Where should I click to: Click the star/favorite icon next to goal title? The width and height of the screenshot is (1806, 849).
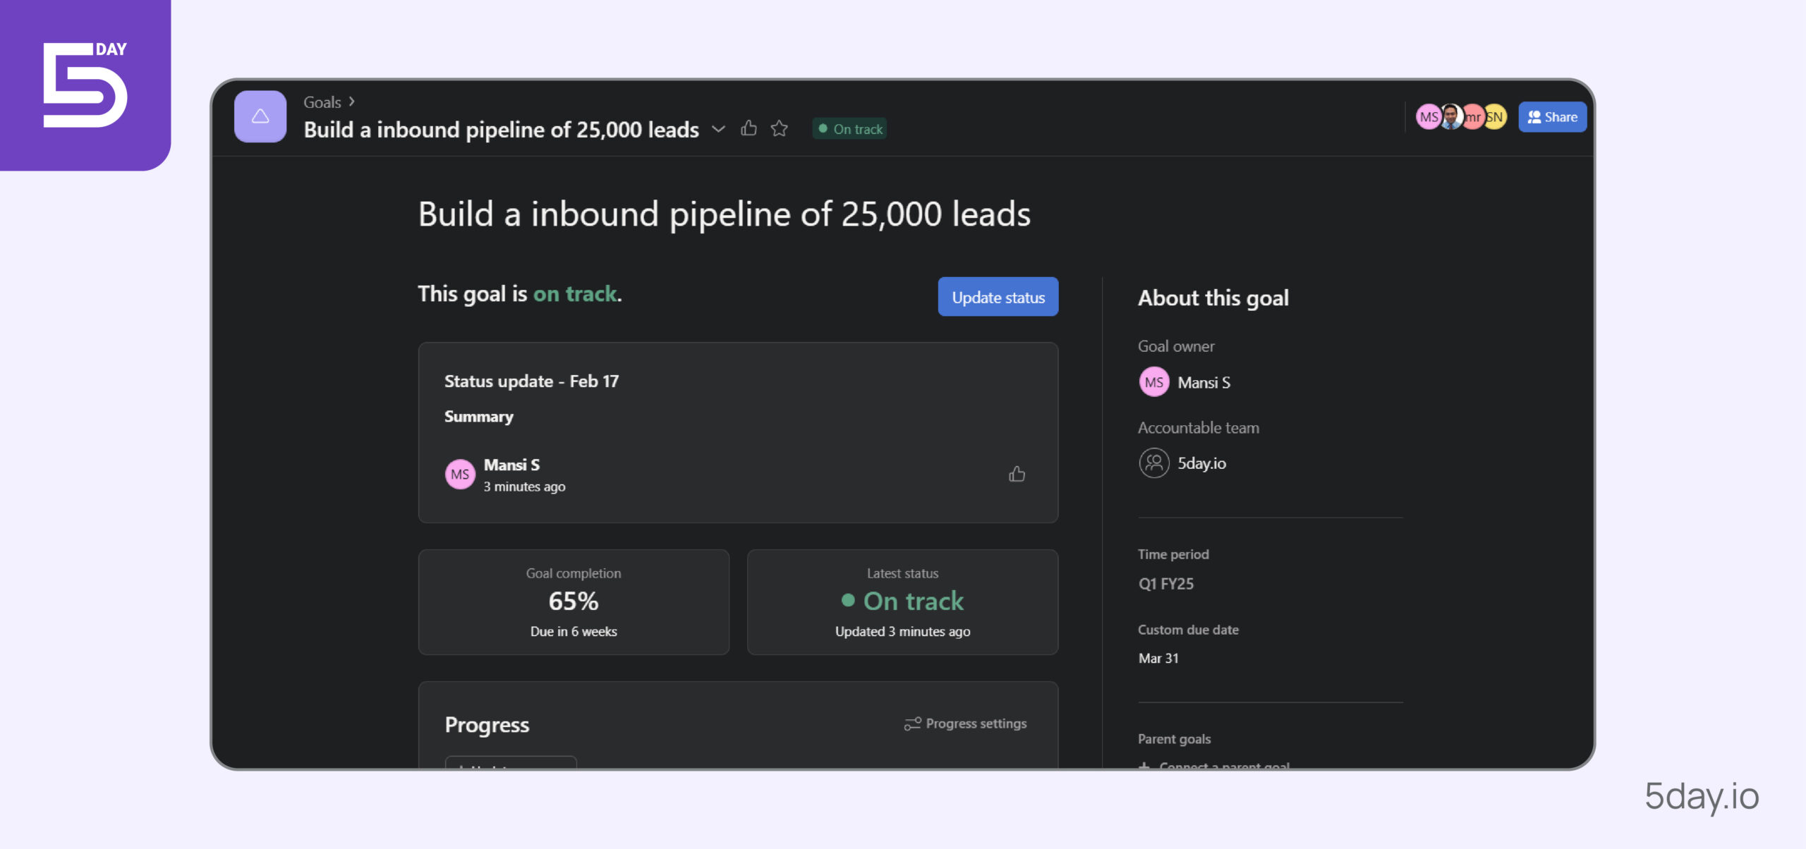[x=777, y=127]
